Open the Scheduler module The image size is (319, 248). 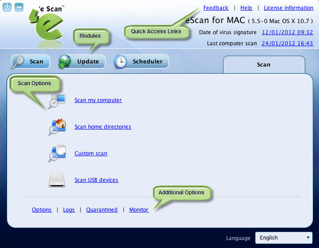141,61
